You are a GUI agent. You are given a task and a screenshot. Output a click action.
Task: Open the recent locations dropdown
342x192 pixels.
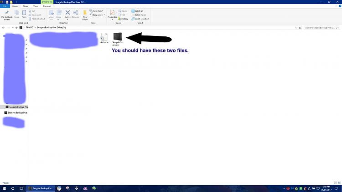[x=13, y=28]
